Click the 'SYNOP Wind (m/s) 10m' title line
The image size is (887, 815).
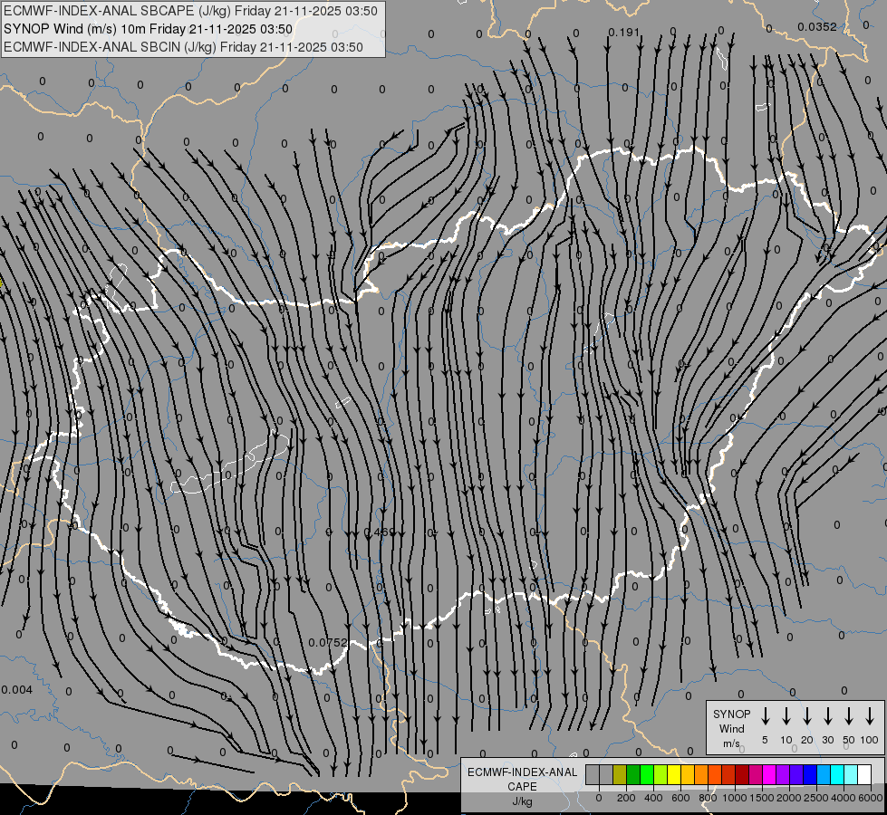pyautogui.click(x=149, y=29)
